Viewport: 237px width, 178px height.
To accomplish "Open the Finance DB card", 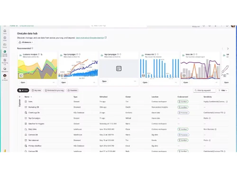I will click(x=145, y=83).
